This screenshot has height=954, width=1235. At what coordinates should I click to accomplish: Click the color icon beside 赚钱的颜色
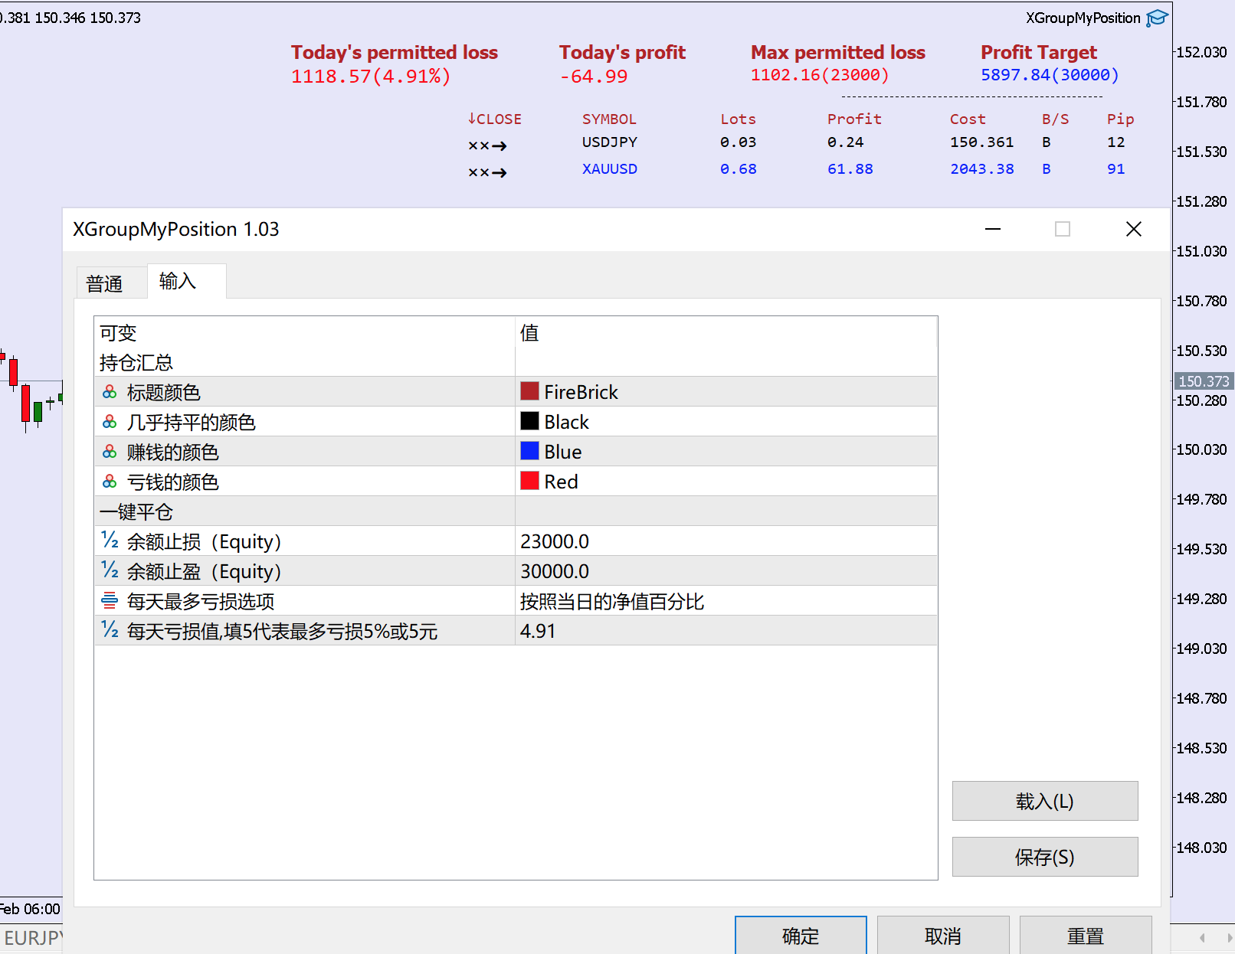110,452
